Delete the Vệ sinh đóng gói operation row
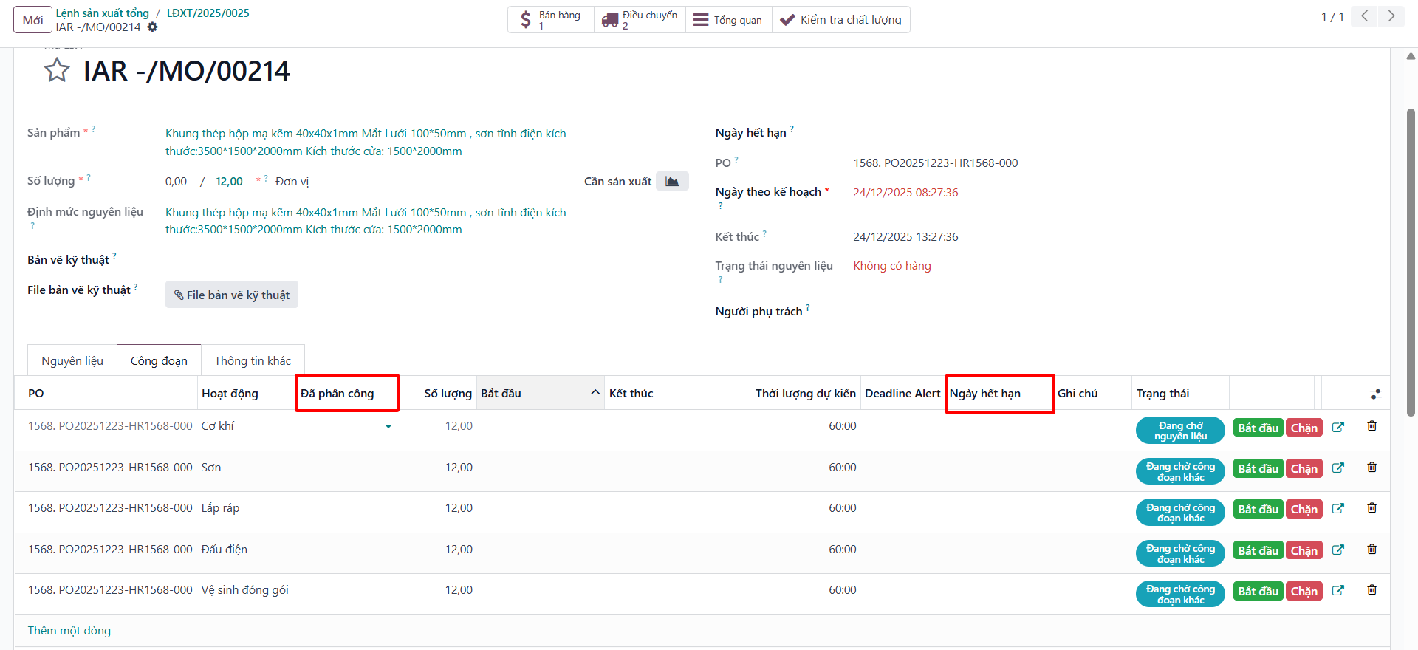The height and width of the screenshot is (650, 1418). click(1371, 589)
